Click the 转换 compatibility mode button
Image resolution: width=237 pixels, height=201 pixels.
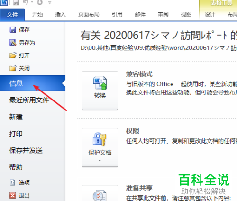100,91
